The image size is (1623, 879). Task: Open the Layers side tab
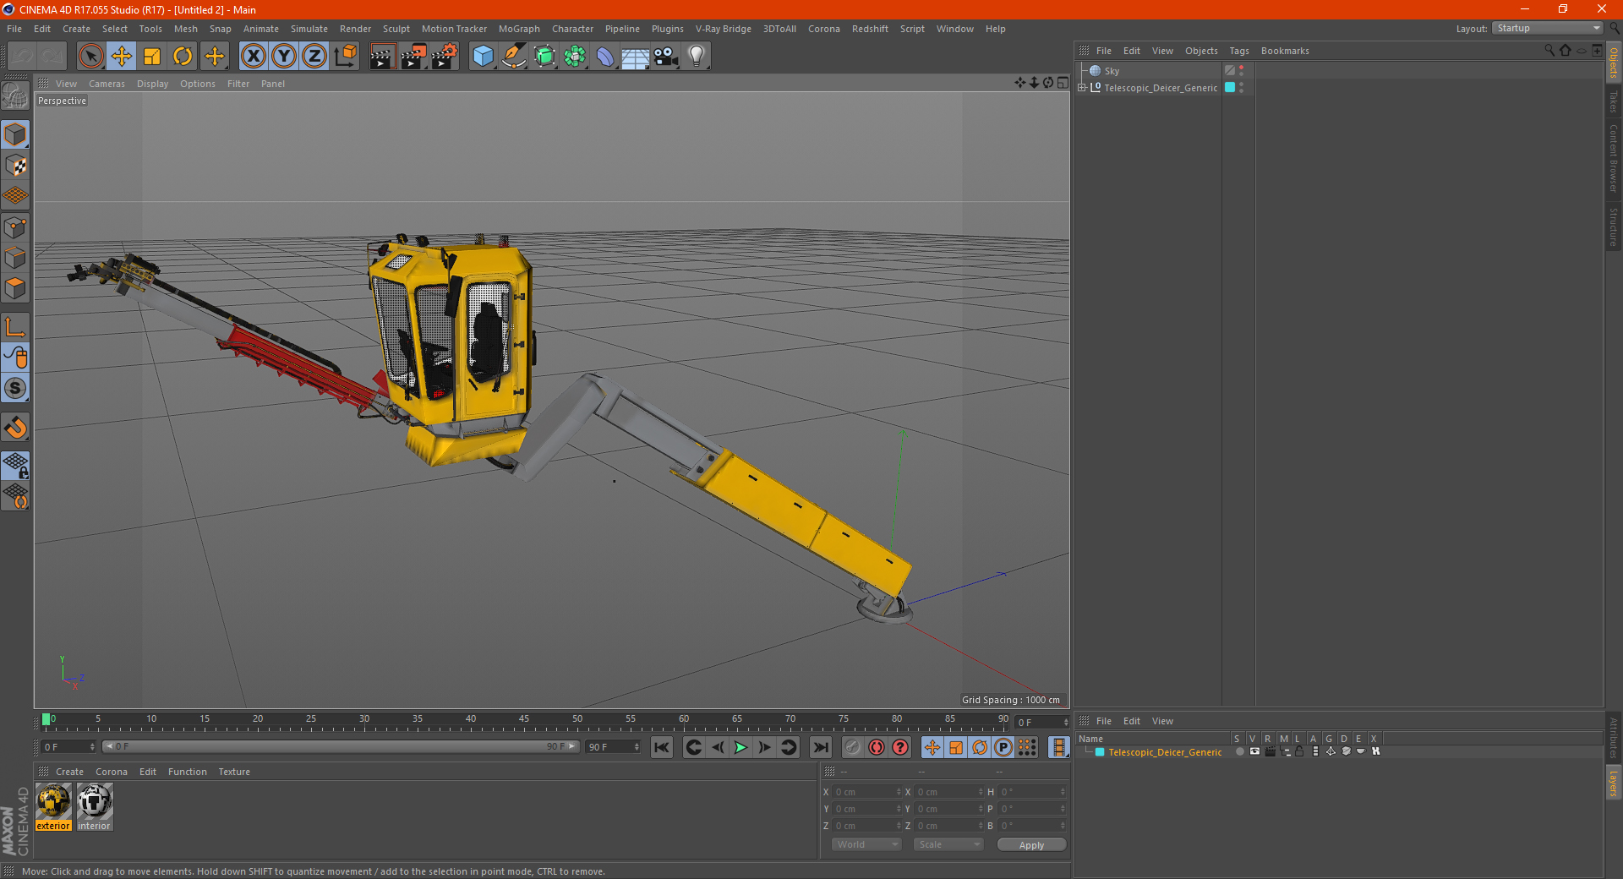[x=1614, y=783]
